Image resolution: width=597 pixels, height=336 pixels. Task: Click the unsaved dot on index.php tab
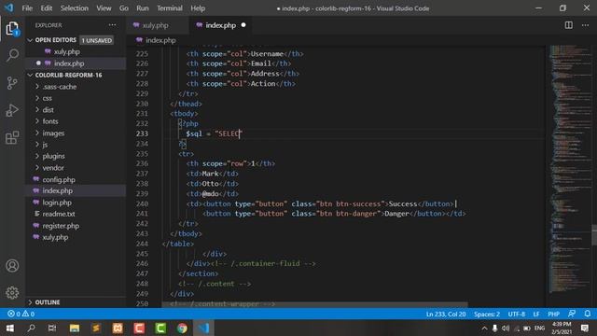(x=243, y=25)
